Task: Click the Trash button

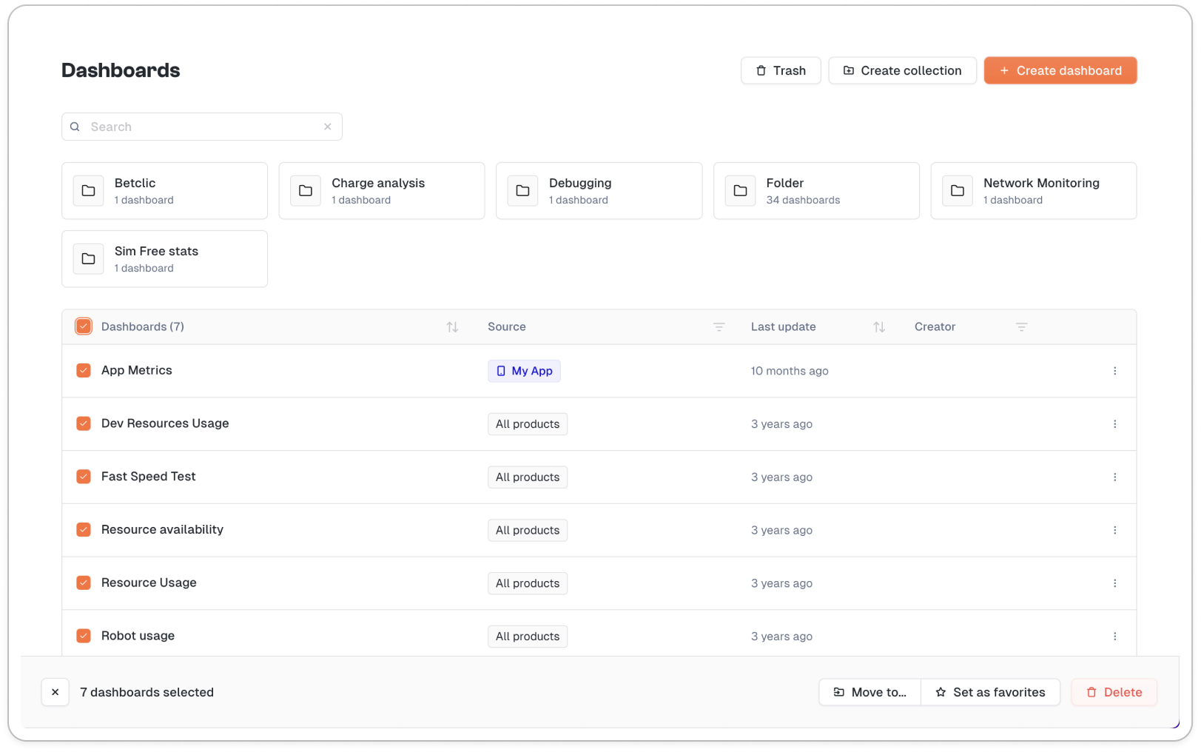Action: coord(781,71)
